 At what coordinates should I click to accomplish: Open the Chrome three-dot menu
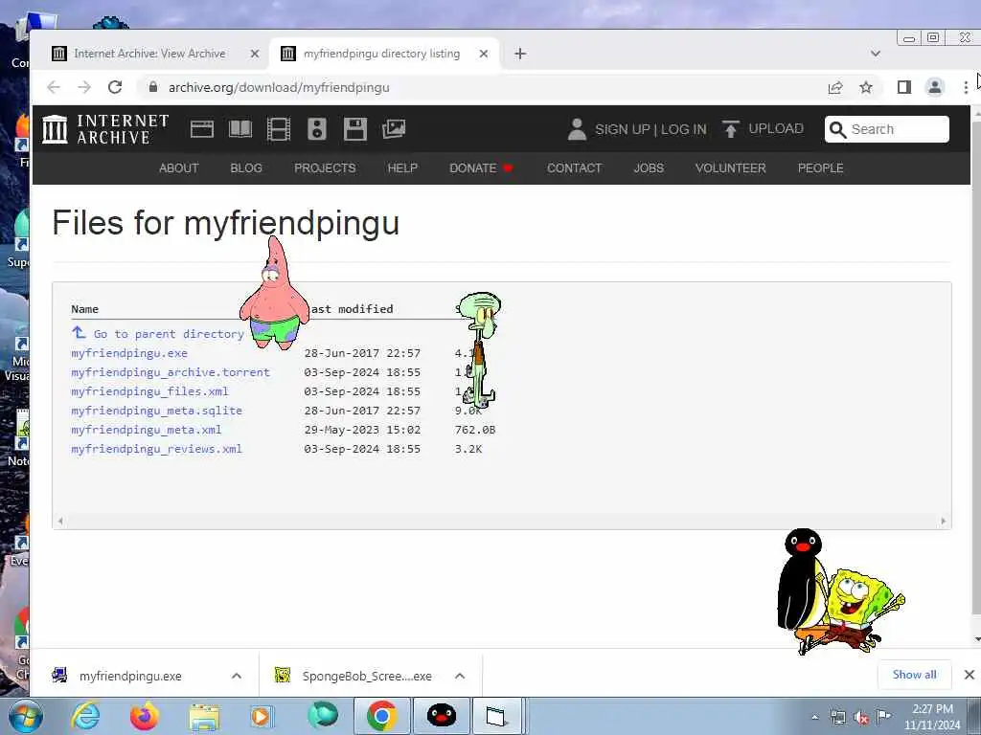pyautogui.click(x=966, y=87)
